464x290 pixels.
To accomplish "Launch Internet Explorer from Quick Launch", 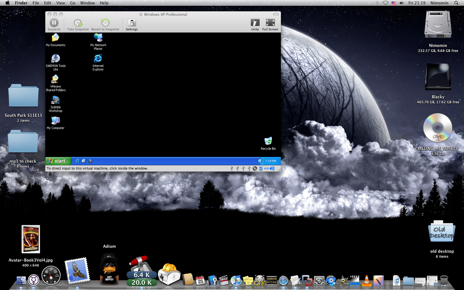I will pos(77,161).
